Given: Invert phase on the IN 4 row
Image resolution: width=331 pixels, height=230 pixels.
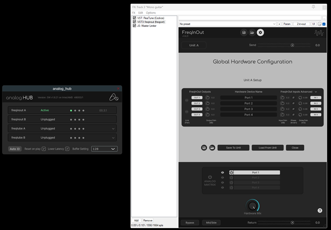Looking at the screenshot, I should [293, 115].
